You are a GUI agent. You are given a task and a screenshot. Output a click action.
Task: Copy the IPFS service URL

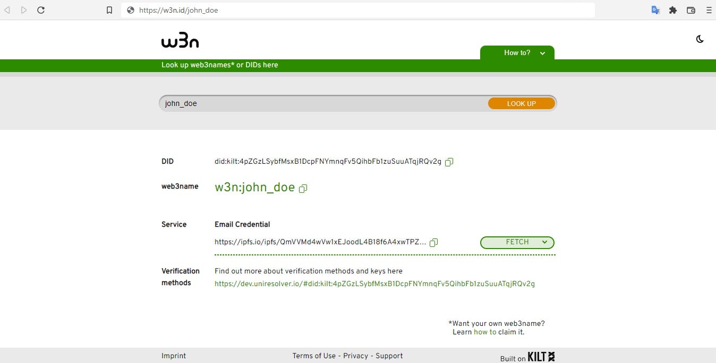click(x=433, y=243)
